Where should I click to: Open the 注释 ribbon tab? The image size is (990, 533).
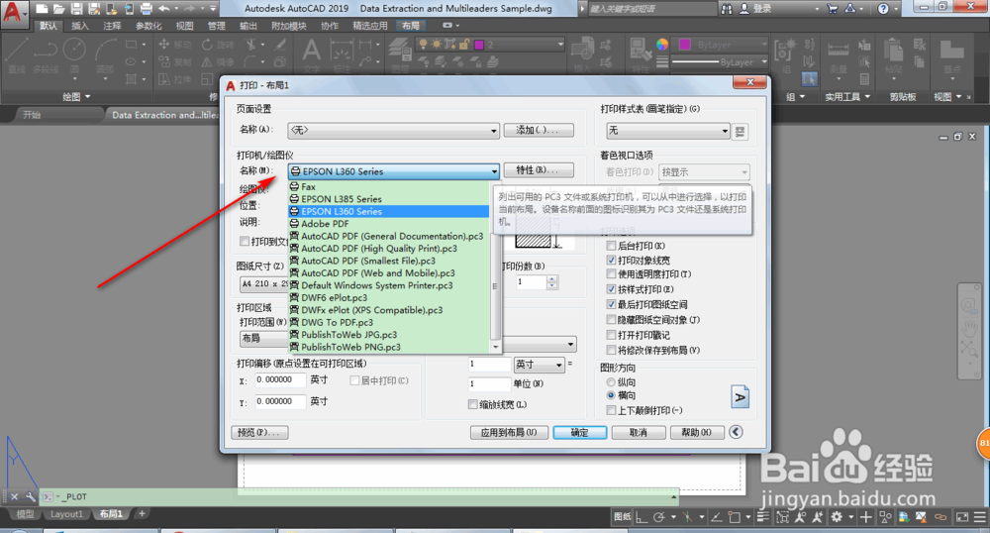tap(113, 26)
